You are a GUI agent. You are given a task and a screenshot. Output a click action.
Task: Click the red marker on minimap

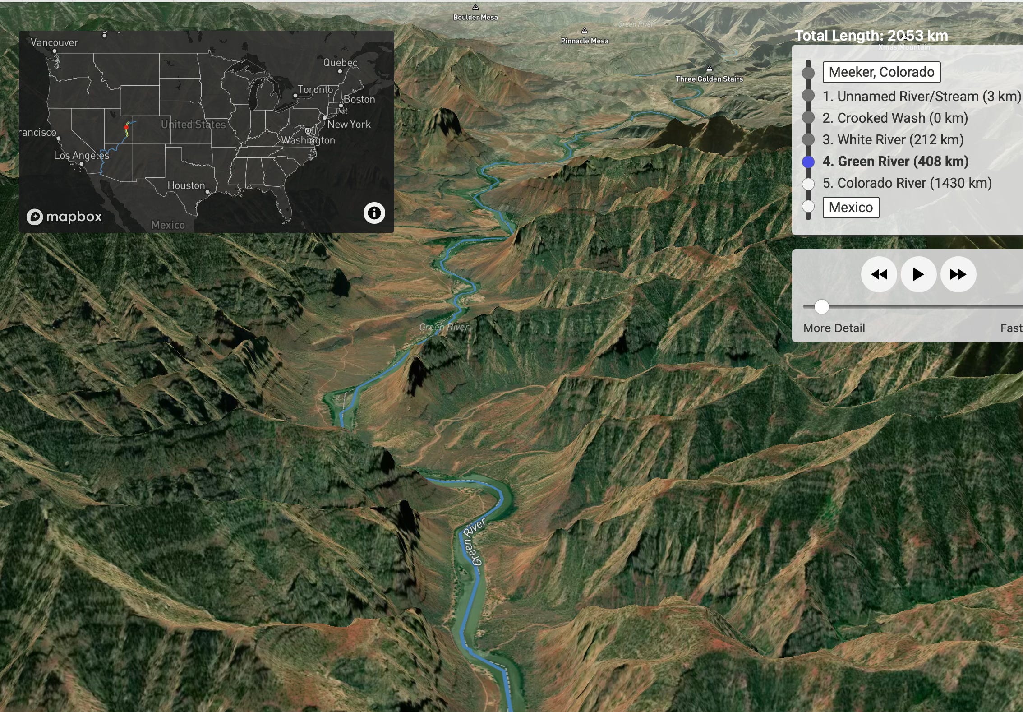point(126,128)
